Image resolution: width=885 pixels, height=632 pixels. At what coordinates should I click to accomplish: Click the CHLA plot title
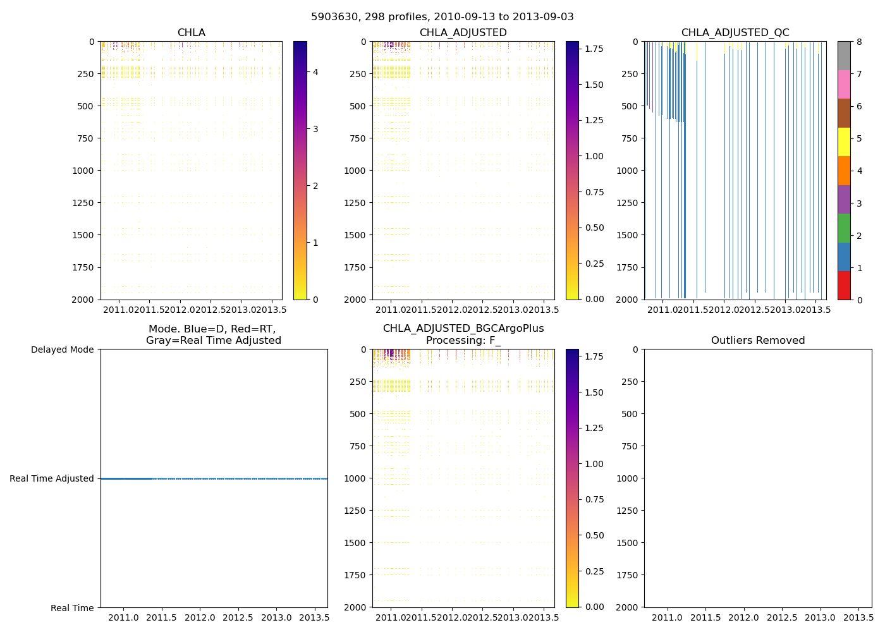pyautogui.click(x=191, y=33)
